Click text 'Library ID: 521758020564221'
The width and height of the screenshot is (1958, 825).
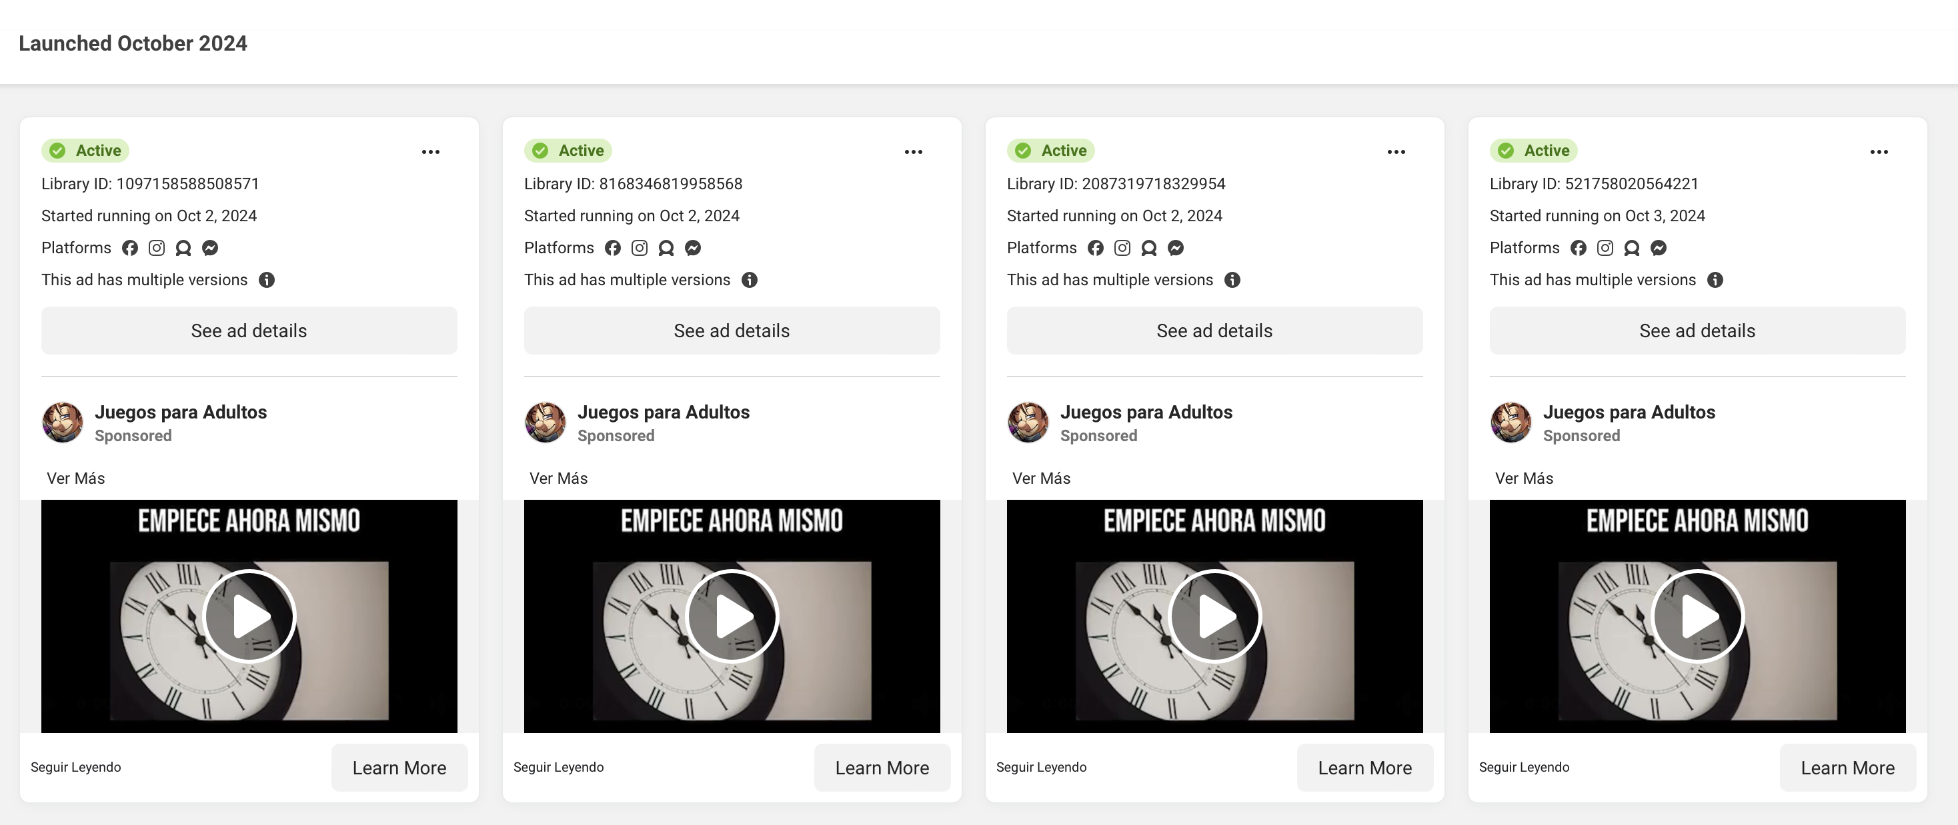pos(1593,184)
